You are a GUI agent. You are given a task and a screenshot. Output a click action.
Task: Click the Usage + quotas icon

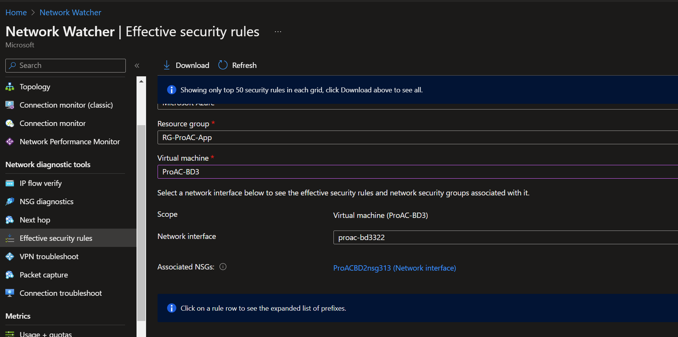[10, 334]
